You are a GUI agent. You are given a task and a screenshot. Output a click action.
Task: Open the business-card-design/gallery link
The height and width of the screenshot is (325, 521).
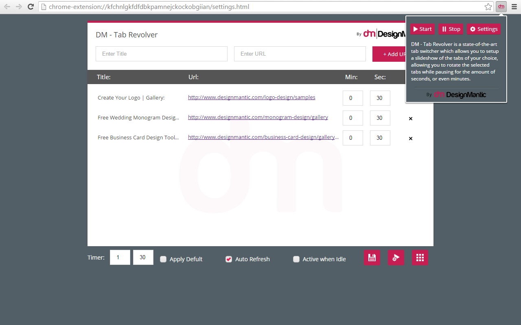pyautogui.click(x=263, y=137)
